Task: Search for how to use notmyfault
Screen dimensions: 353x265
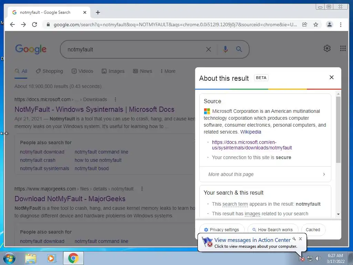Action: (98, 160)
